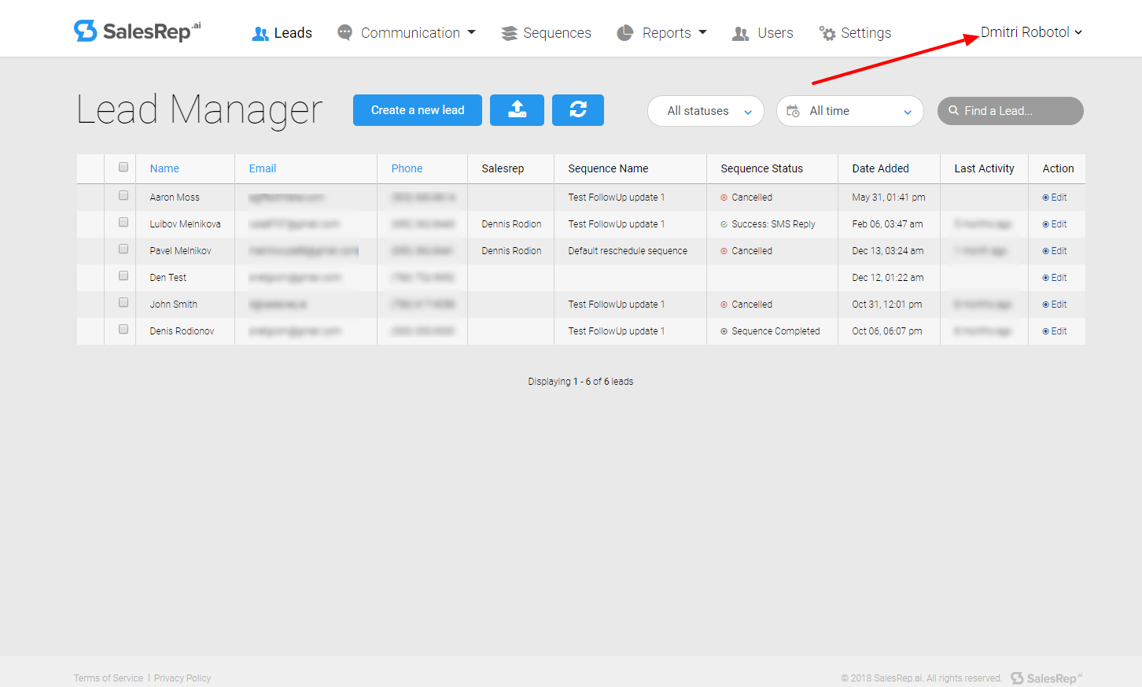Click the Communication chat bubble icon
The height and width of the screenshot is (687, 1142).
pos(344,32)
